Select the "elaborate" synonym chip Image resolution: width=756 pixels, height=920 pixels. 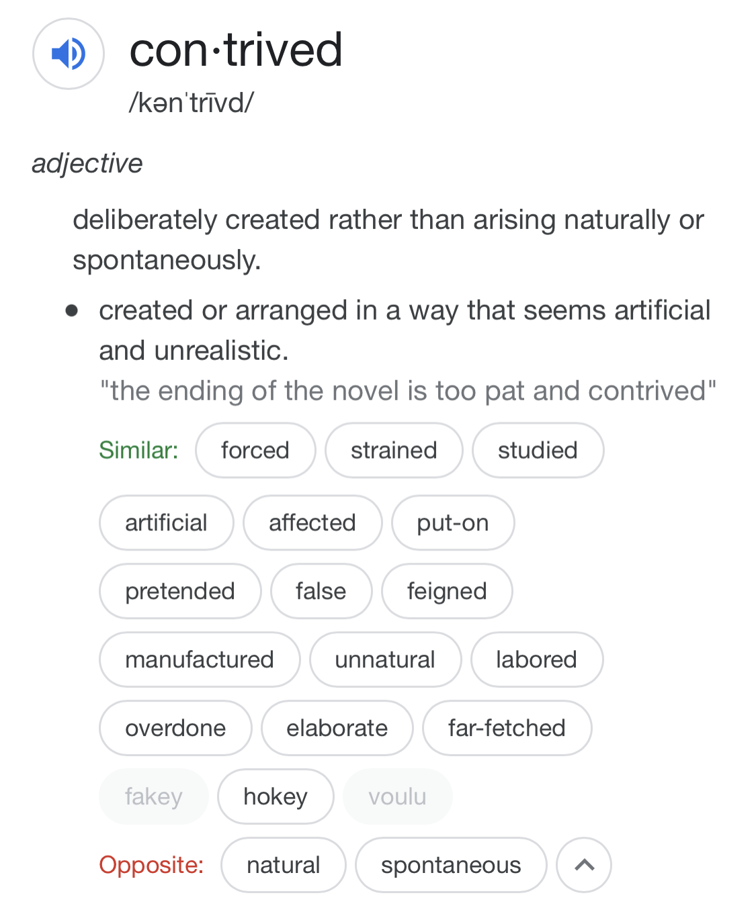click(337, 728)
